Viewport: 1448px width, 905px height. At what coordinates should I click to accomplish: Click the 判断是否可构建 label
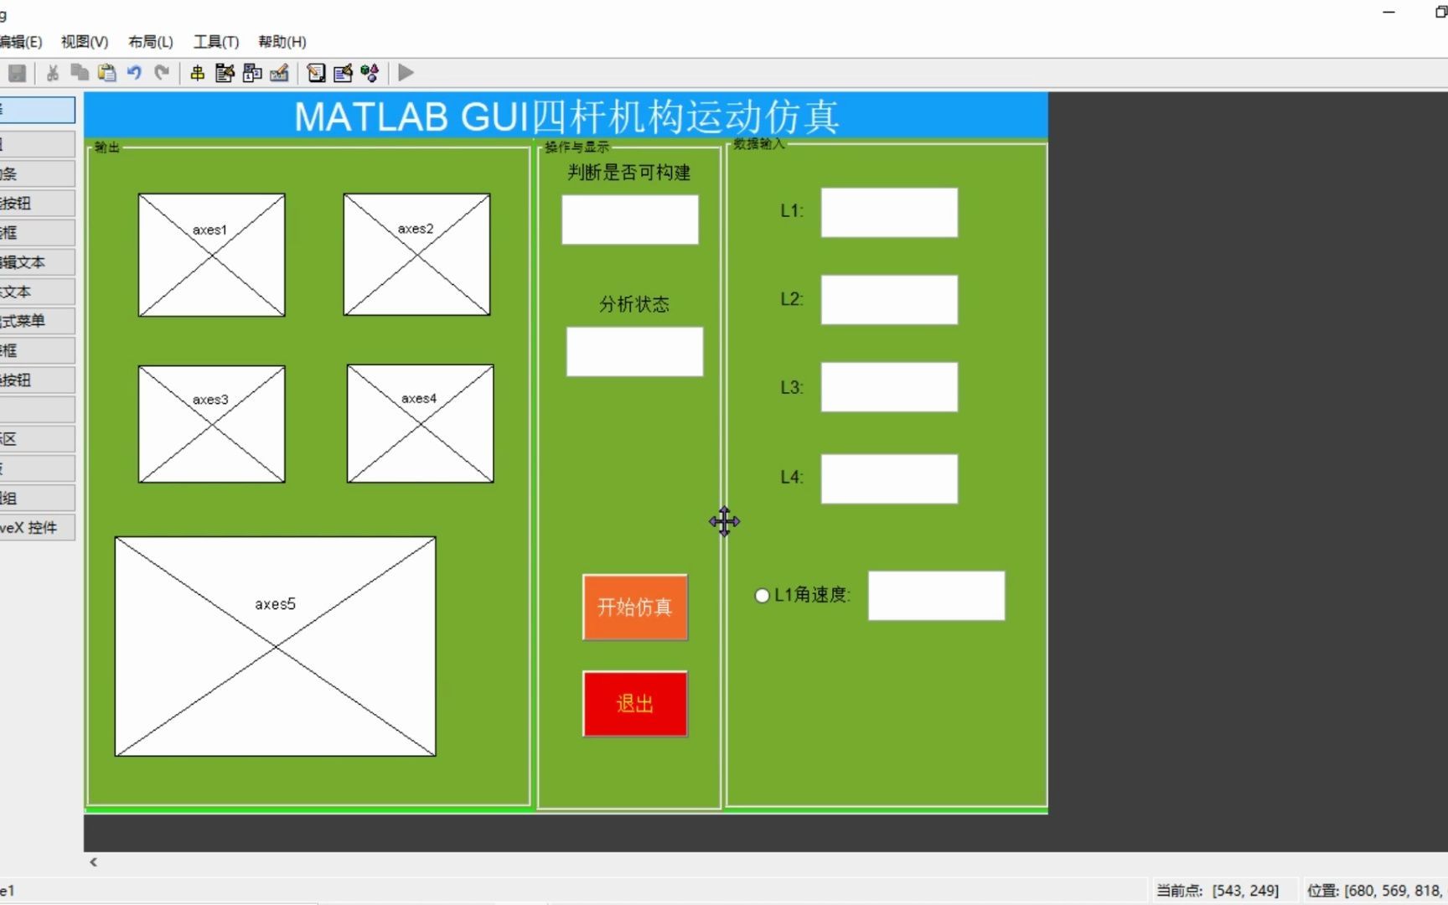coord(629,173)
